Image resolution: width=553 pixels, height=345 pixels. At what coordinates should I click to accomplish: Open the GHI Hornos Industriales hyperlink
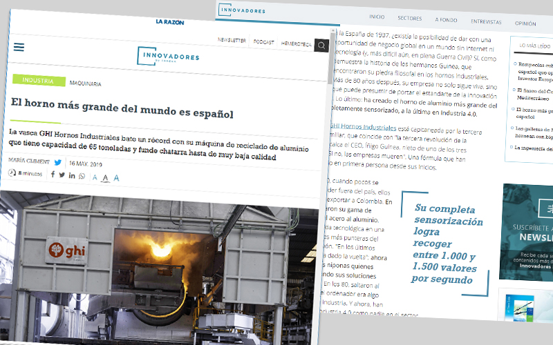[363, 126]
